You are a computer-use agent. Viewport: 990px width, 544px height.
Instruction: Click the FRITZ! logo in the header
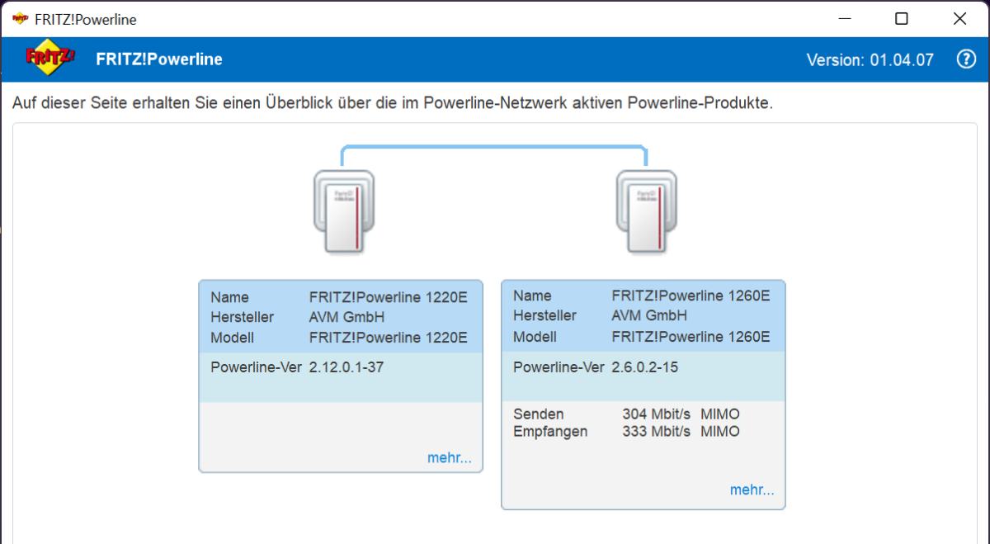coord(51,58)
